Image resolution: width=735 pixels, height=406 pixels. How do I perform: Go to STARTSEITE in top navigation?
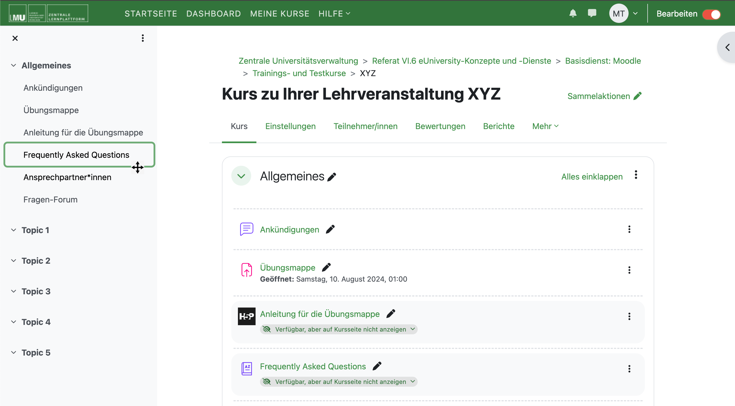point(151,14)
